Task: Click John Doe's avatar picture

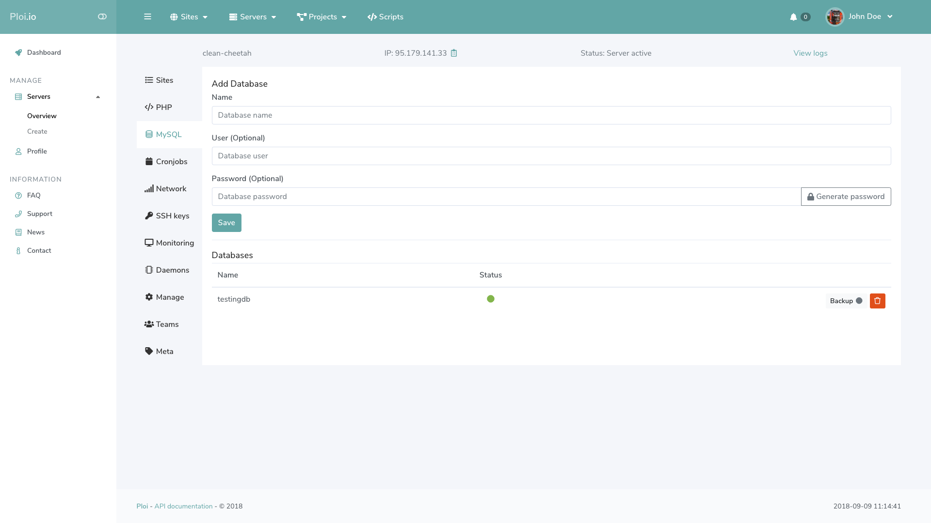Action: [835, 17]
